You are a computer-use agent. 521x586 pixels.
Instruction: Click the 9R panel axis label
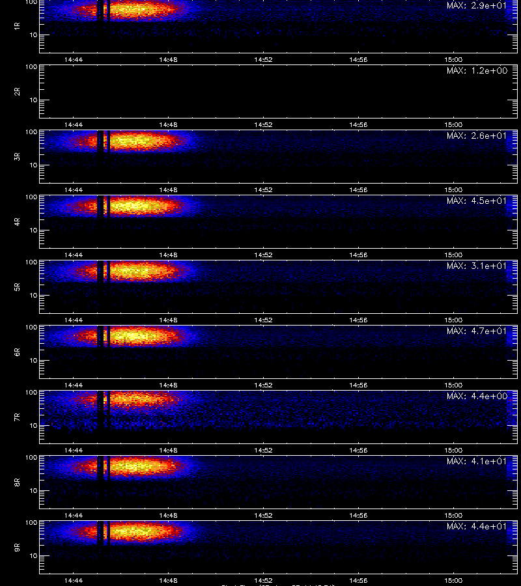pyautogui.click(x=17, y=547)
